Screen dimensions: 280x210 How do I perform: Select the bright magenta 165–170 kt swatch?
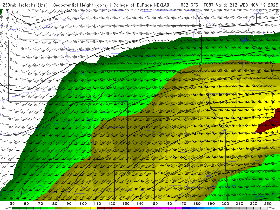coord(179,208)
